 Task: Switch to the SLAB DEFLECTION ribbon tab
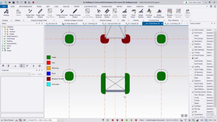click(91, 6)
